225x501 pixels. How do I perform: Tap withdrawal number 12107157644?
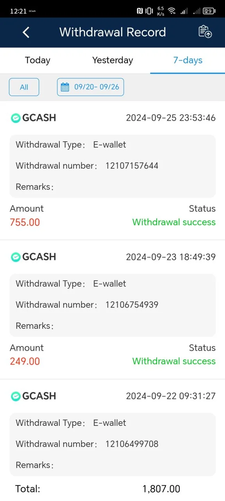[x=132, y=166]
